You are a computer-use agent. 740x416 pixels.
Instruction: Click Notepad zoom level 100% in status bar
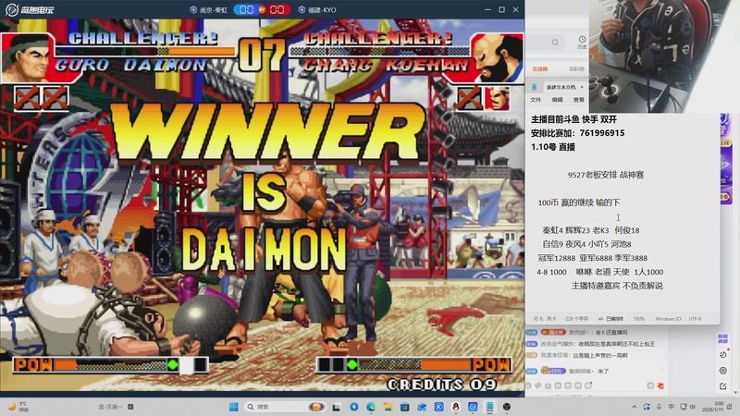pyautogui.click(x=638, y=319)
